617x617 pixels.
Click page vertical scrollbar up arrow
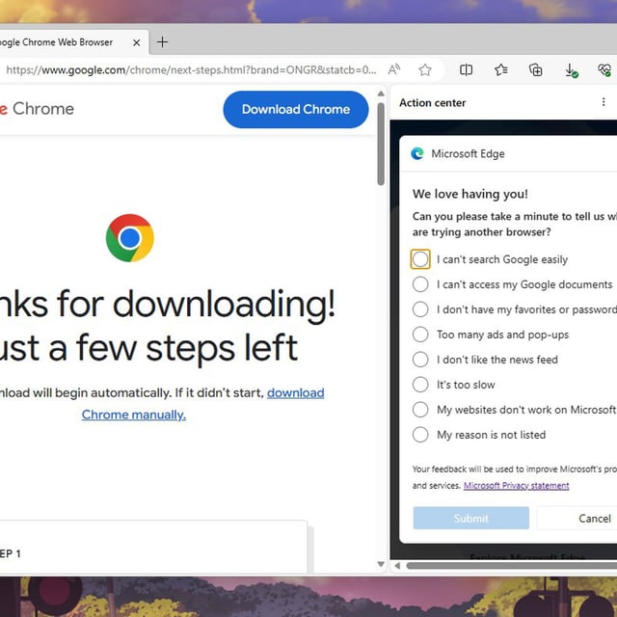(x=381, y=94)
